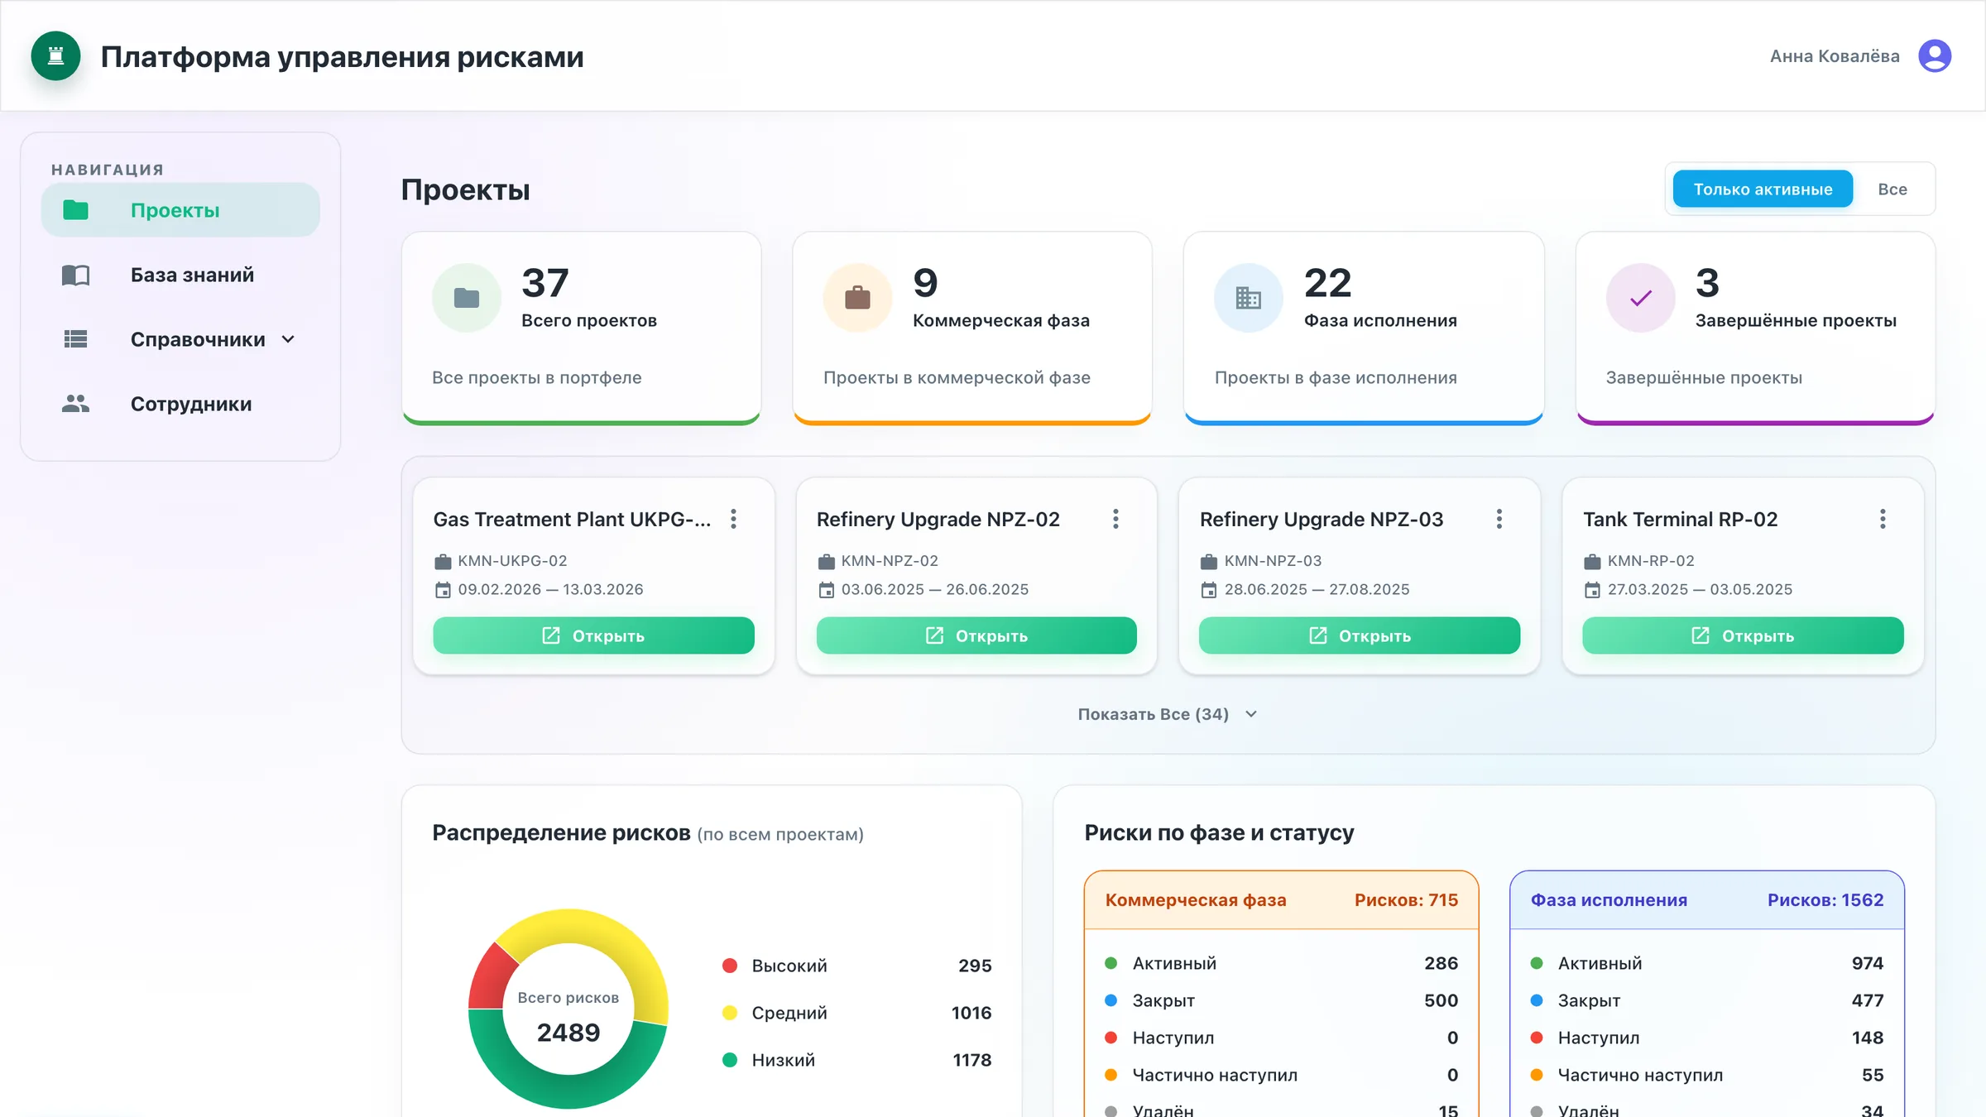Click the building icon in the Фаза исполнения card
The height and width of the screenshot is (1117, 1986).
point(1249,298)
